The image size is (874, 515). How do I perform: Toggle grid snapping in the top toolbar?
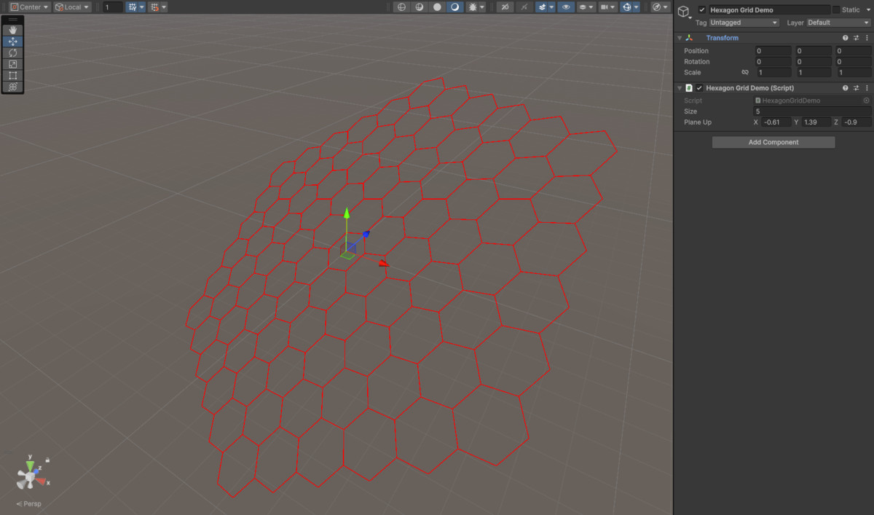tap(153, 7)
